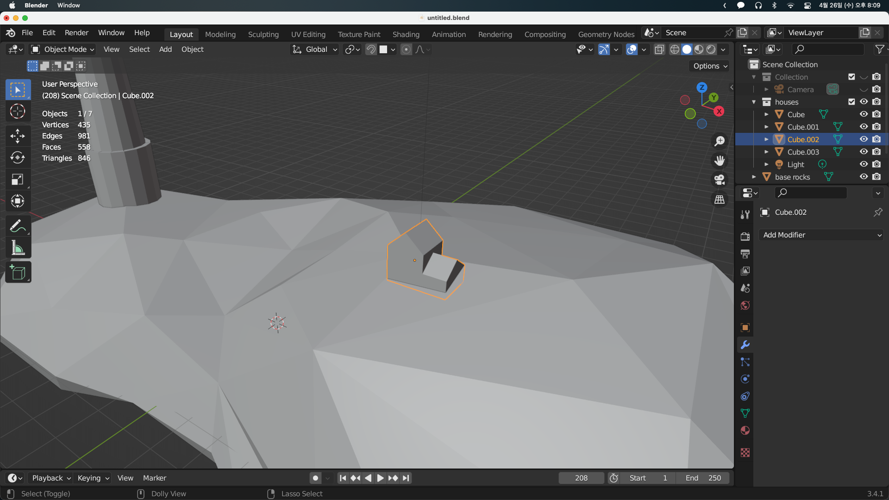Viewport: 889px width, 500px height.
Task: Expand the Add Modifier dropdown
Action: [x=821, y=235]
